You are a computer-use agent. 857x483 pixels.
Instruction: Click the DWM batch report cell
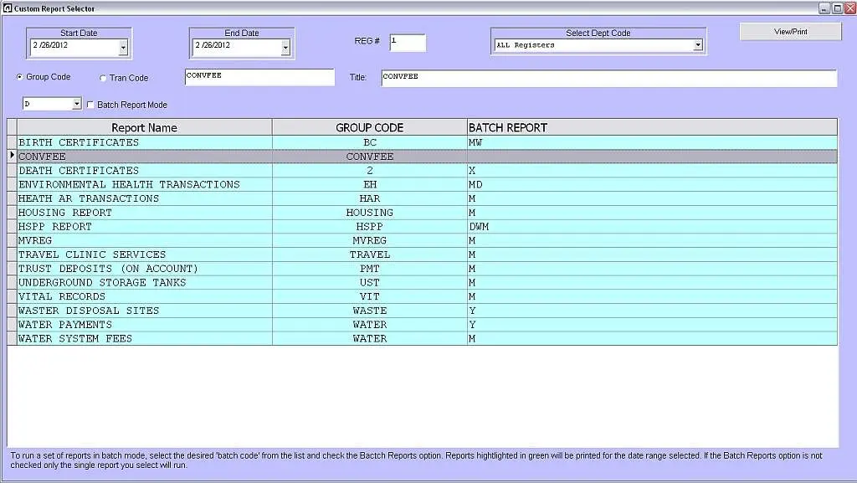click(x=652, y=227)
